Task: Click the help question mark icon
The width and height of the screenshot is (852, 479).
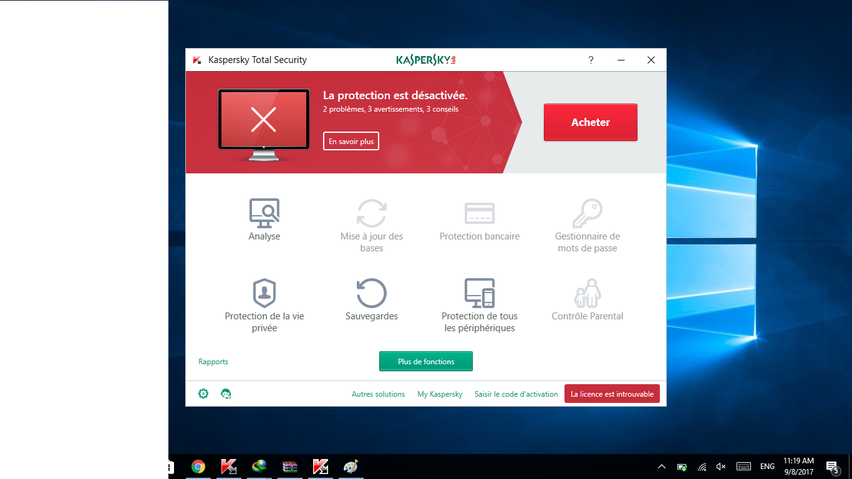Action: 591,60
